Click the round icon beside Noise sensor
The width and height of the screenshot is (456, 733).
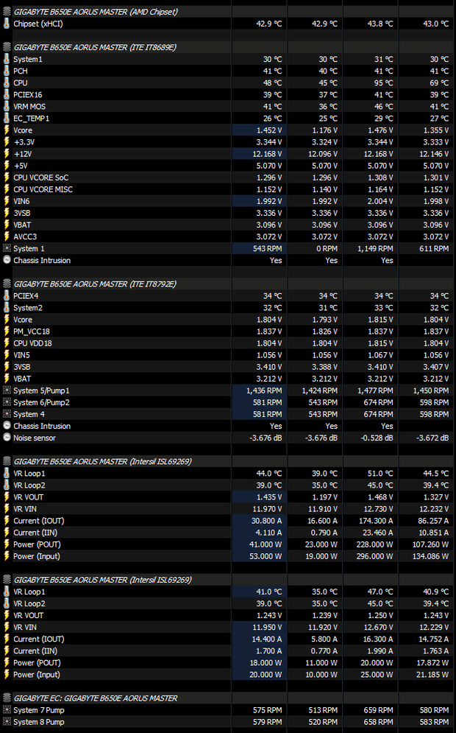point(7,438)
